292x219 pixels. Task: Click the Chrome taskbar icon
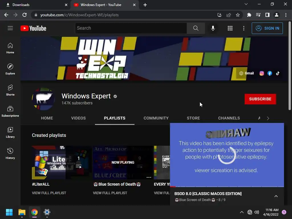pos(35,212)
